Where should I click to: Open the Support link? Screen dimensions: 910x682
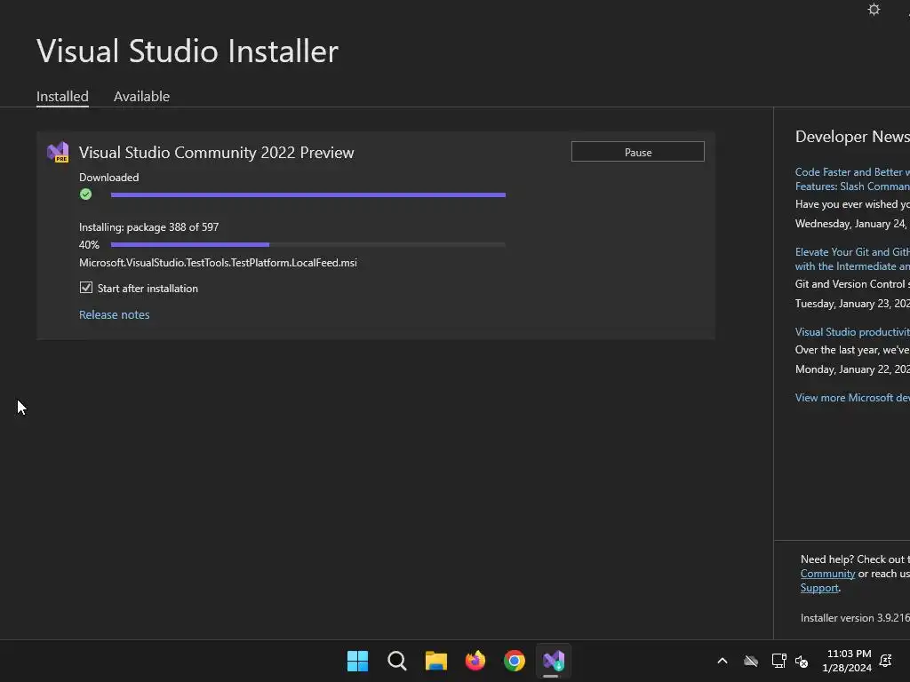pos(819,588)
